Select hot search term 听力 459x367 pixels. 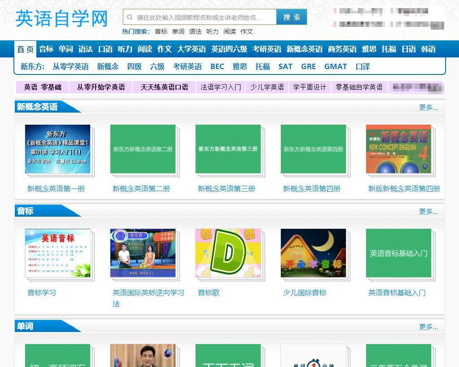(x=212, y=31)
